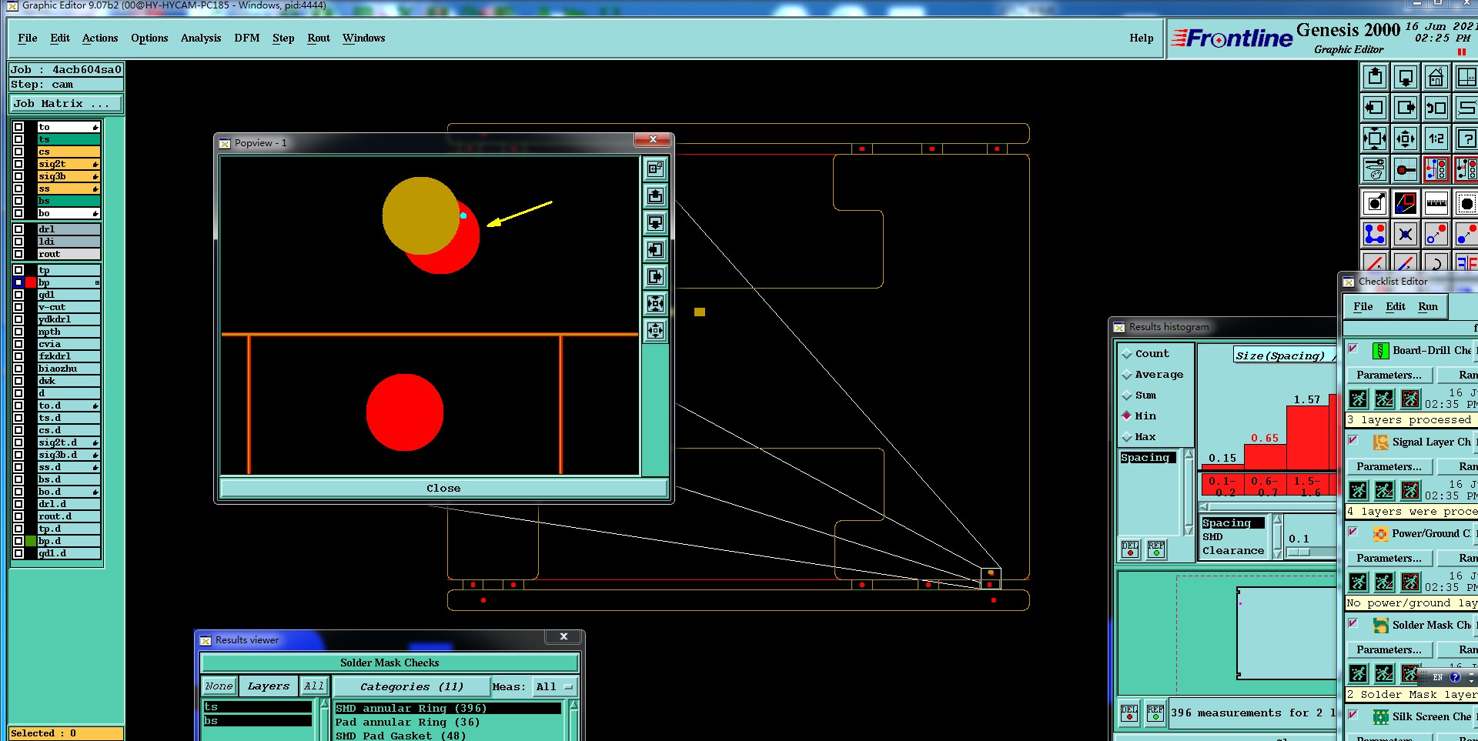Click first run icon under Board-Drill Check
The height and width of the screenshot is (741, 1478).
(x=1359, y=399)
